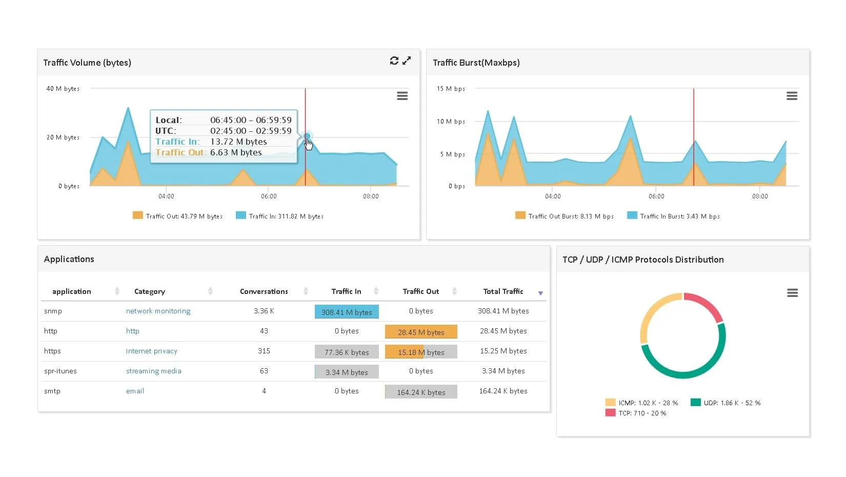Toggle Traffic Out Burst legend series

565,216
